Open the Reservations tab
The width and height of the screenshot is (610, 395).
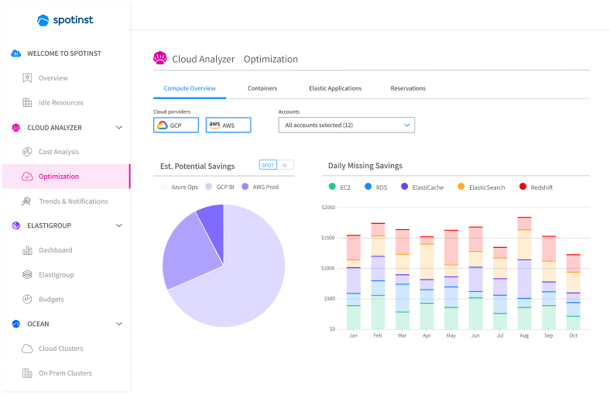click(x=408, y=88)
